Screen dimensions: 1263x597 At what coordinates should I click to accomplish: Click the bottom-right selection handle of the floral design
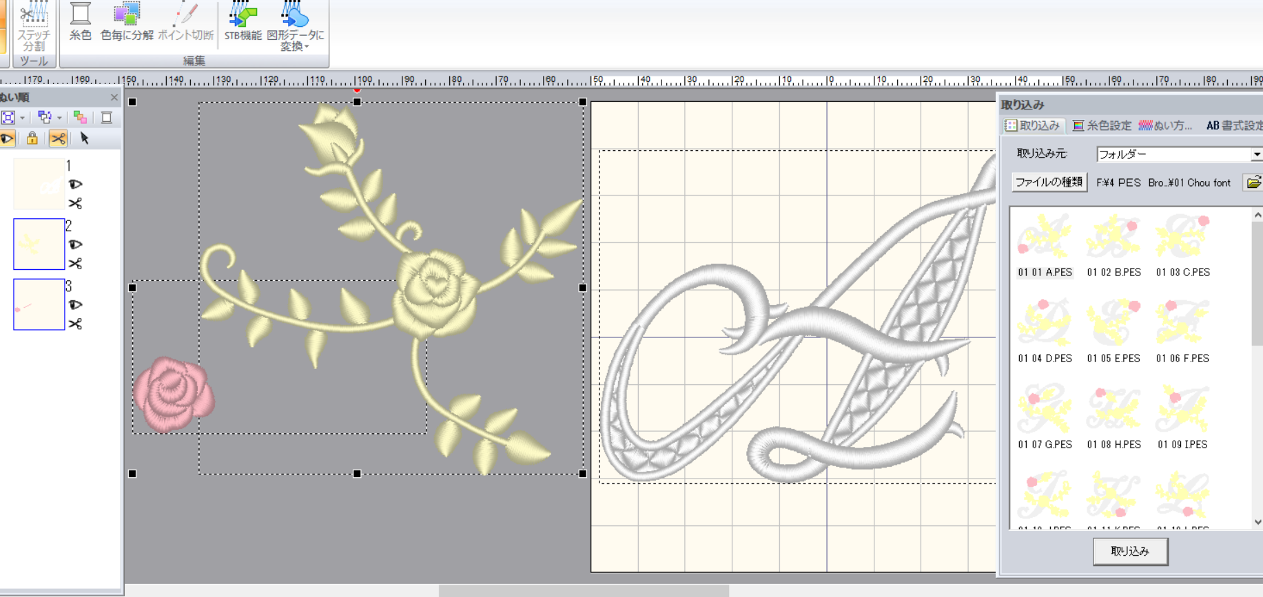coord(583,474)
